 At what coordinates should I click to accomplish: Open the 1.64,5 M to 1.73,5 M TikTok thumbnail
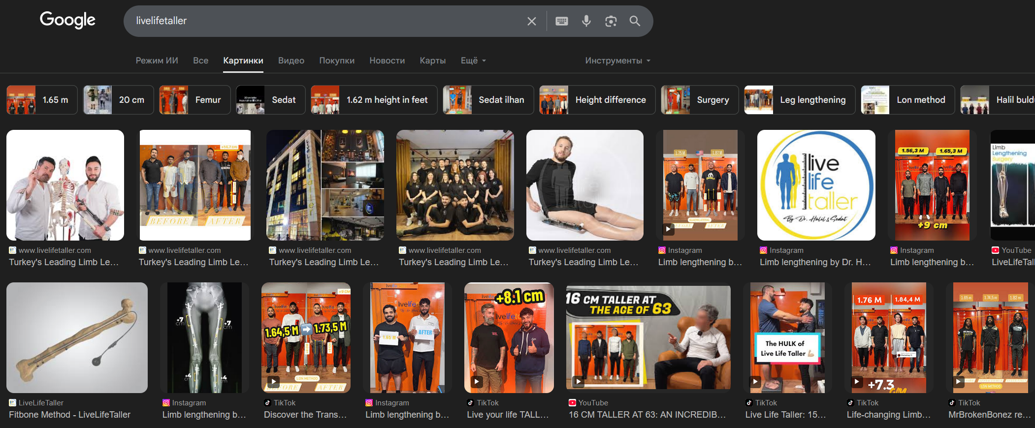click(x=306, y=337)
